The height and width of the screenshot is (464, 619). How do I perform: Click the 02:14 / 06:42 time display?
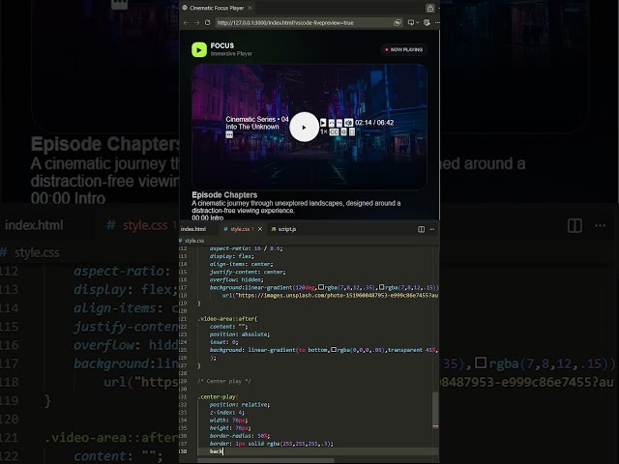click(x=374, y=123)
